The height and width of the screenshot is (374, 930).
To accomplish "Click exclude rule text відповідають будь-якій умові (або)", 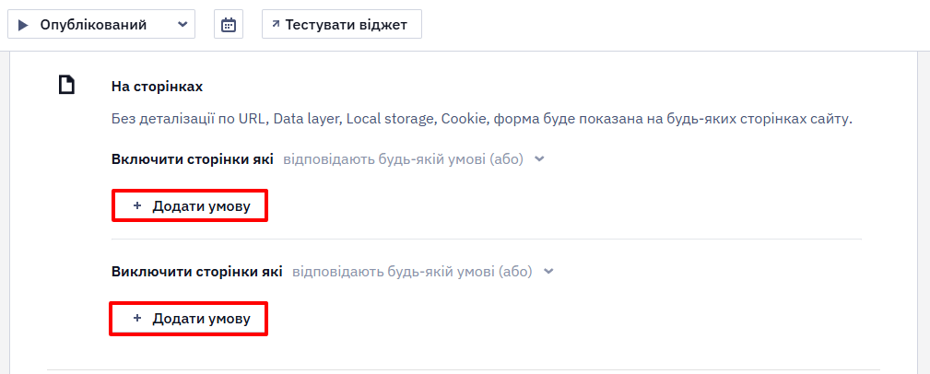I will coord(412,272).
